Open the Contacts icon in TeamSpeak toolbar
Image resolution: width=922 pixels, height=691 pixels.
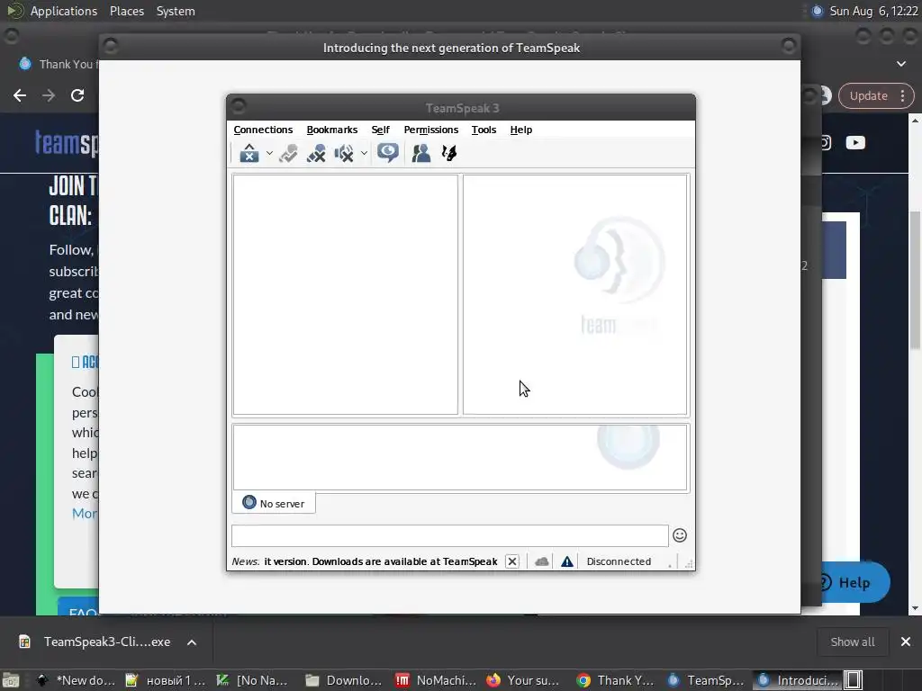[421, 153]
